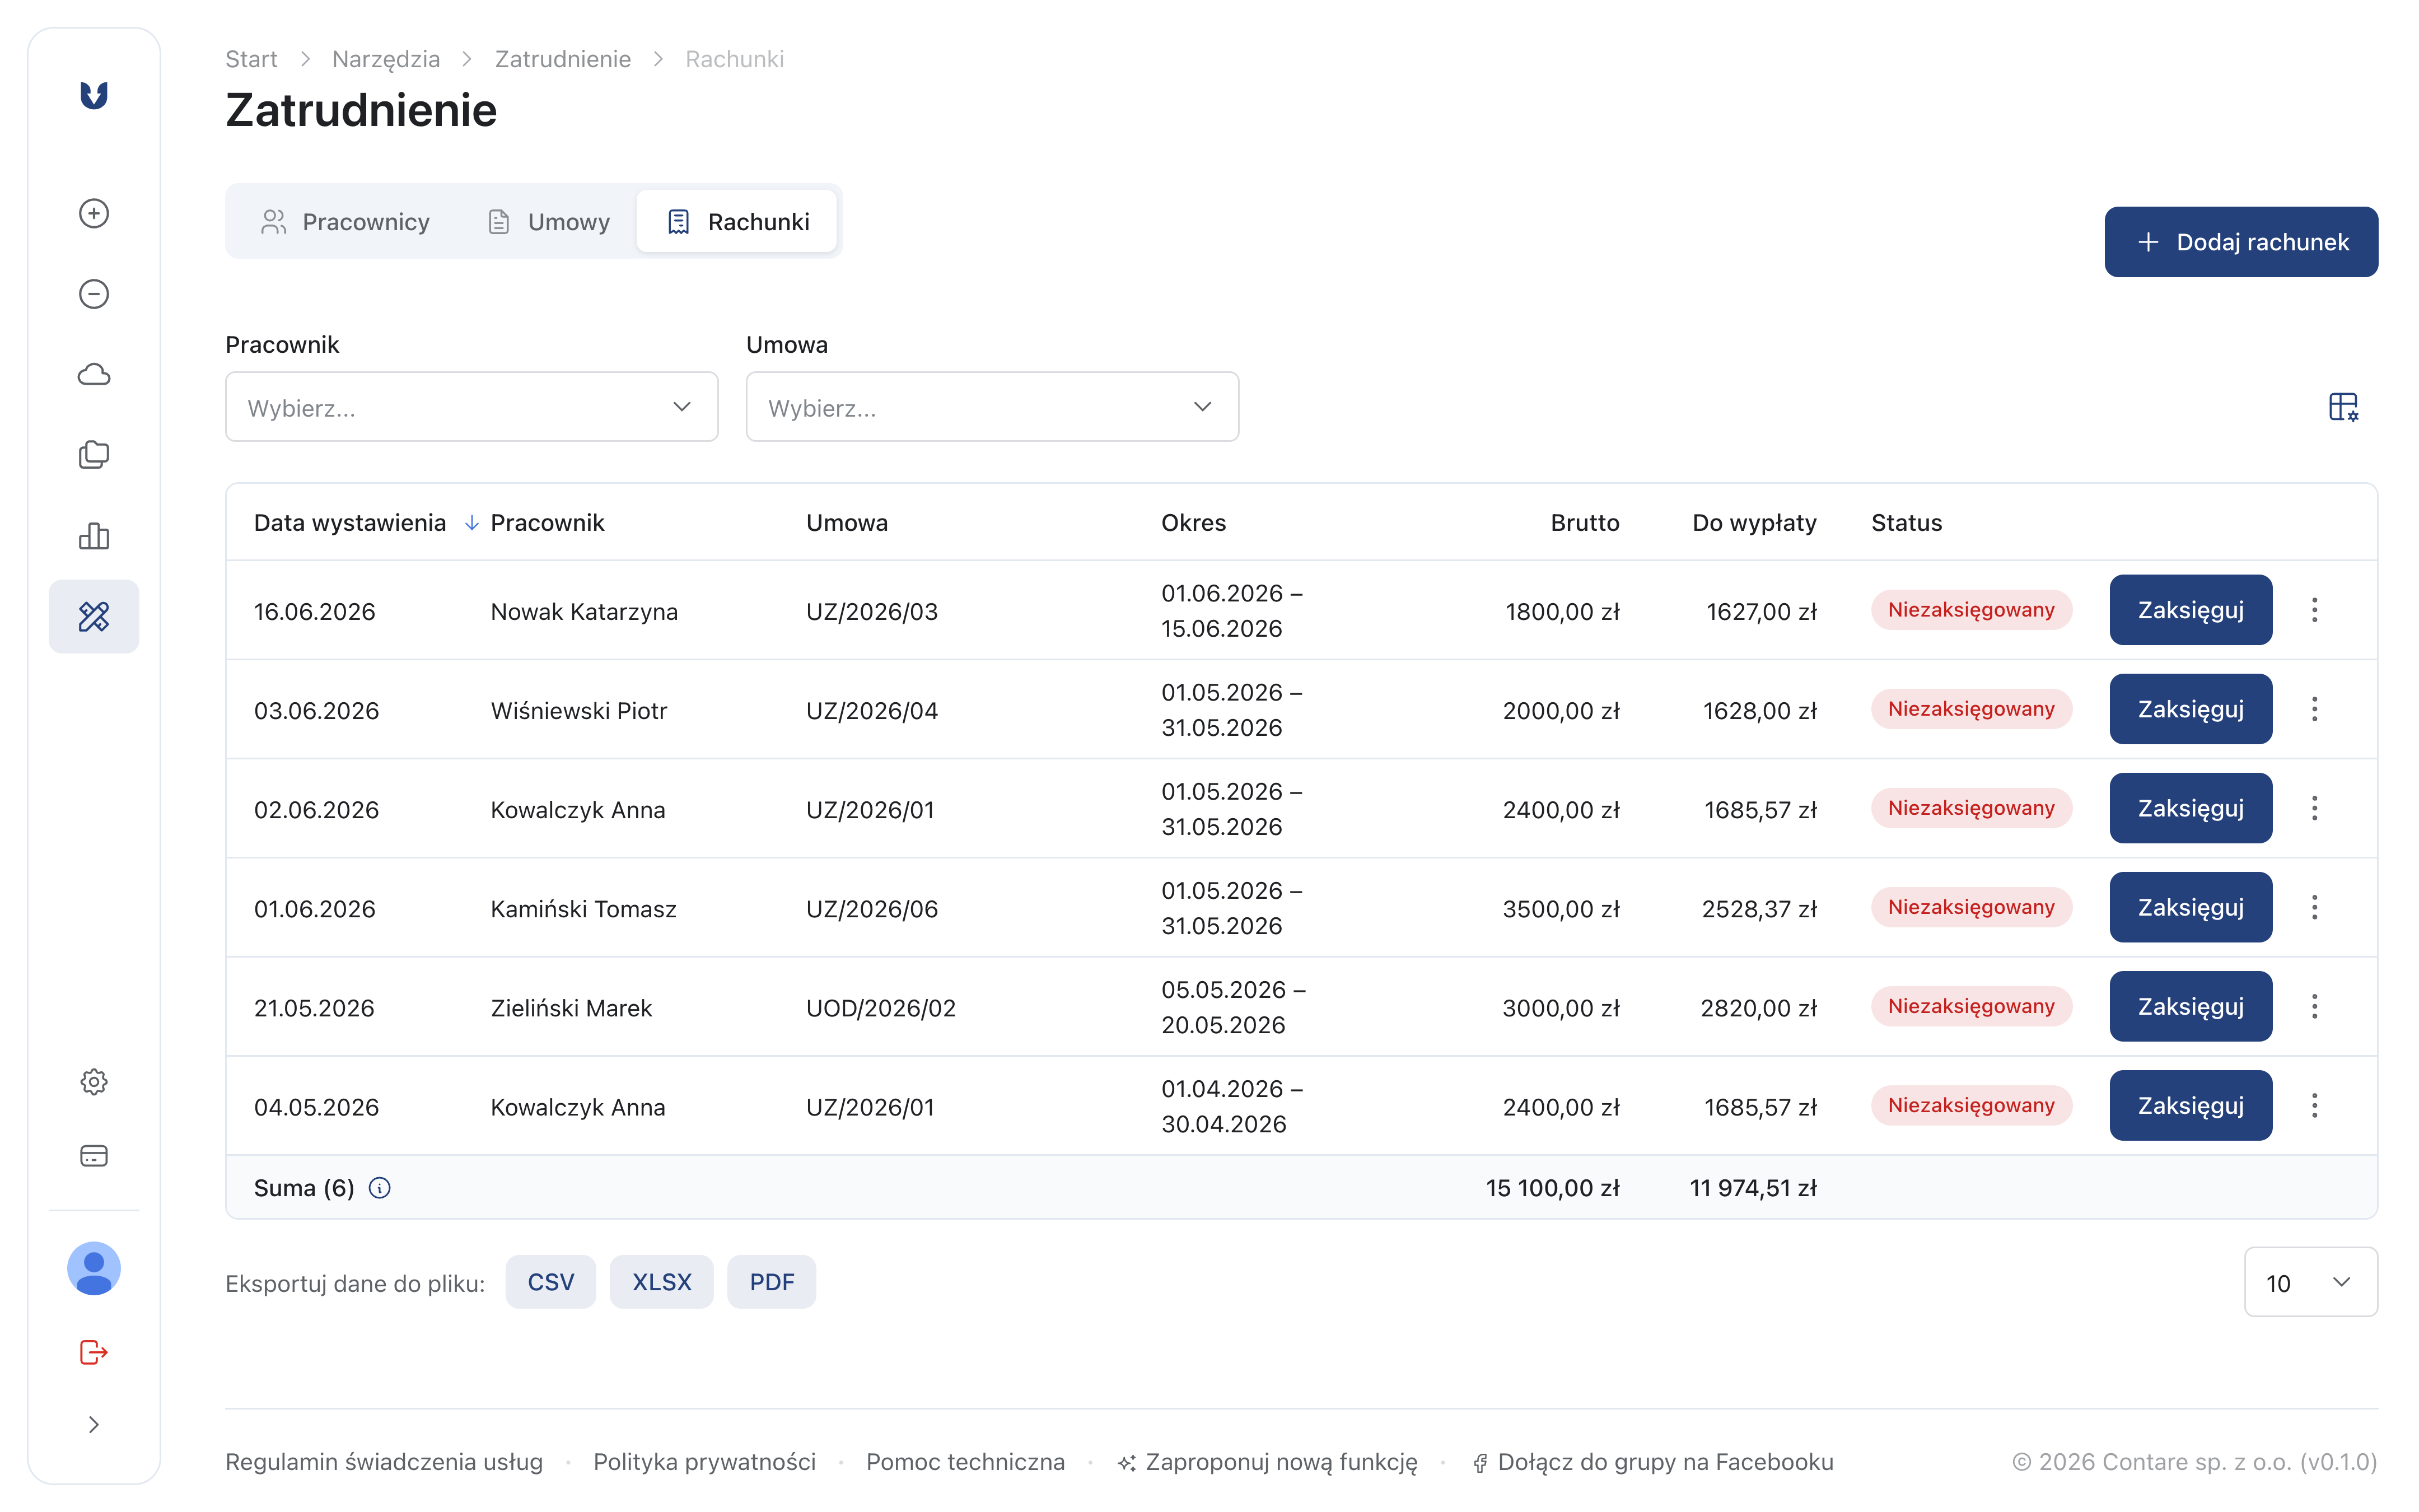Open the payment card icon in sidebar
The width and height of the screenshot is (2419, 1512).
click(x=94, y=1156)
